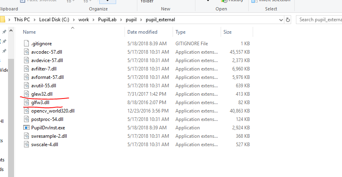Click the 45,557 KB size value
This screenshot has height=177, width=342.
pos(240,52)
